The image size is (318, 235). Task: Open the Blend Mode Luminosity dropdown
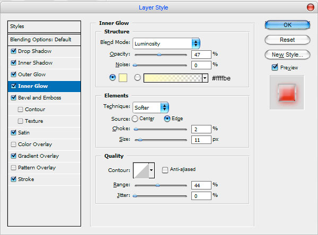[x=166, y=43]
